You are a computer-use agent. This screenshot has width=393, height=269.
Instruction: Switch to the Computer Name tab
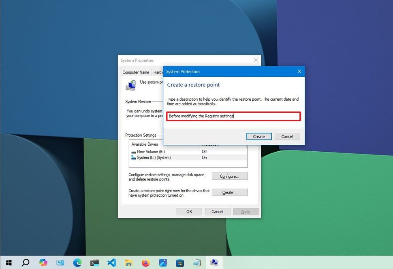[x=135, y=72]
